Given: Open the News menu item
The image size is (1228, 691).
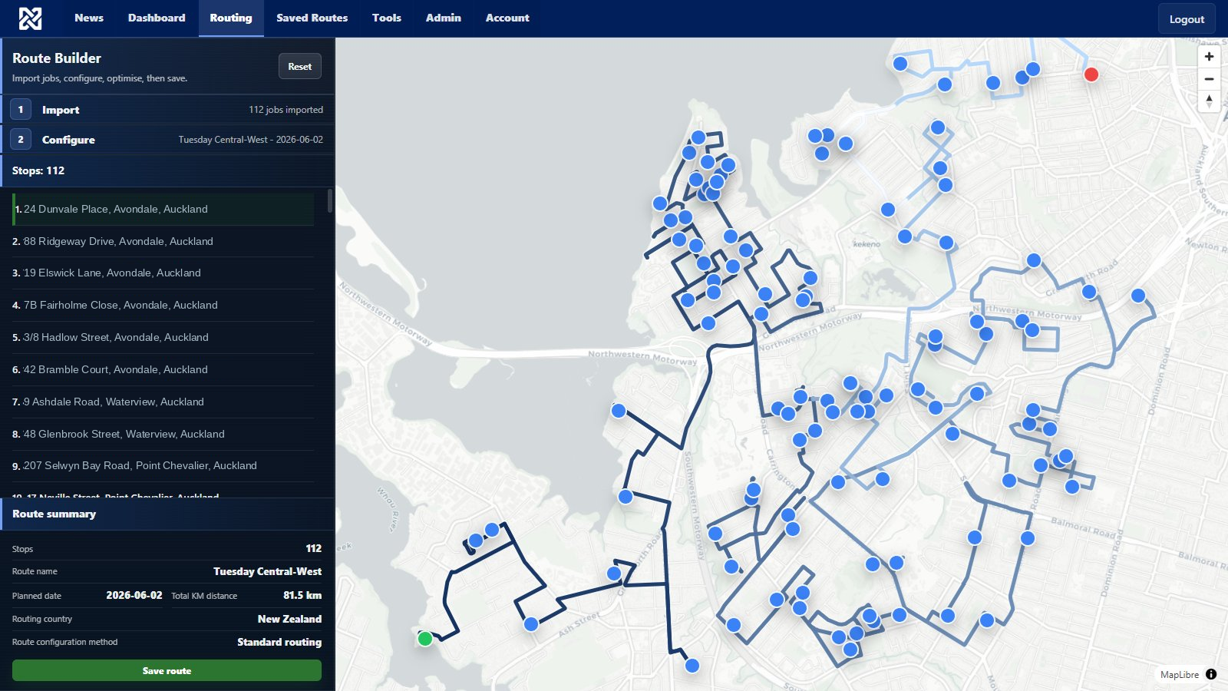Looking at the screenshot, I should [89, 18].
